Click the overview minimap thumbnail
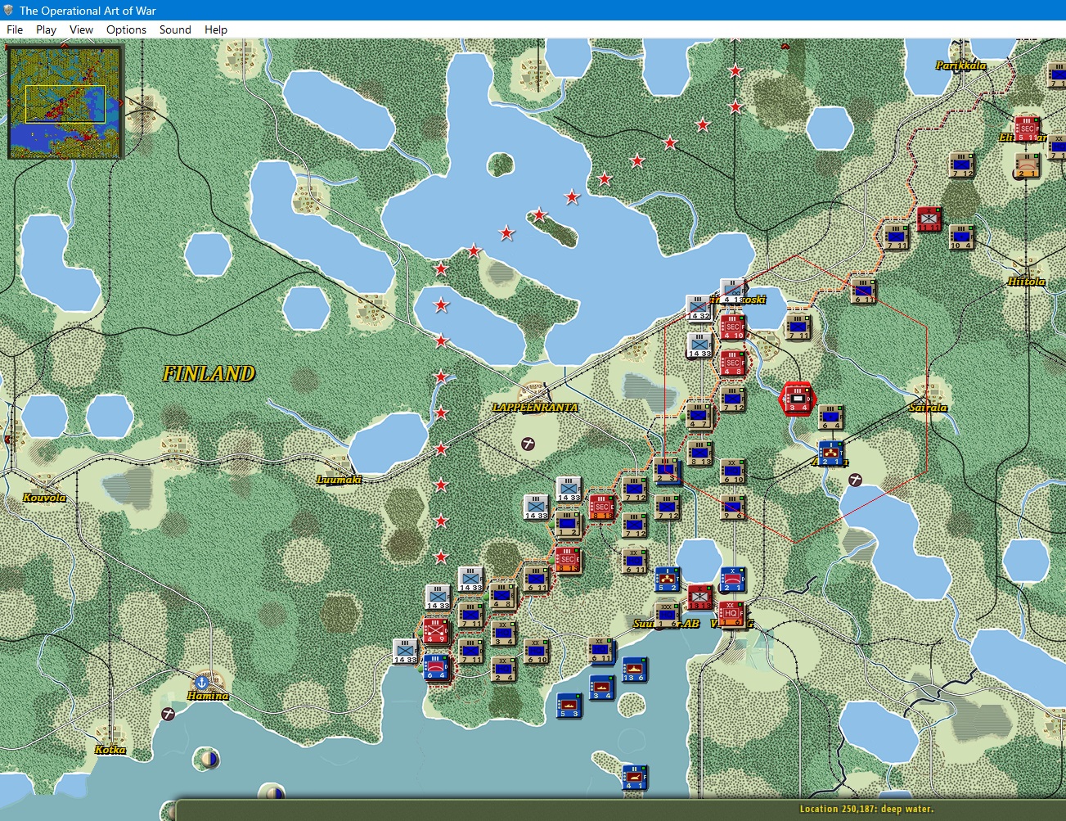 coord(65,101)
